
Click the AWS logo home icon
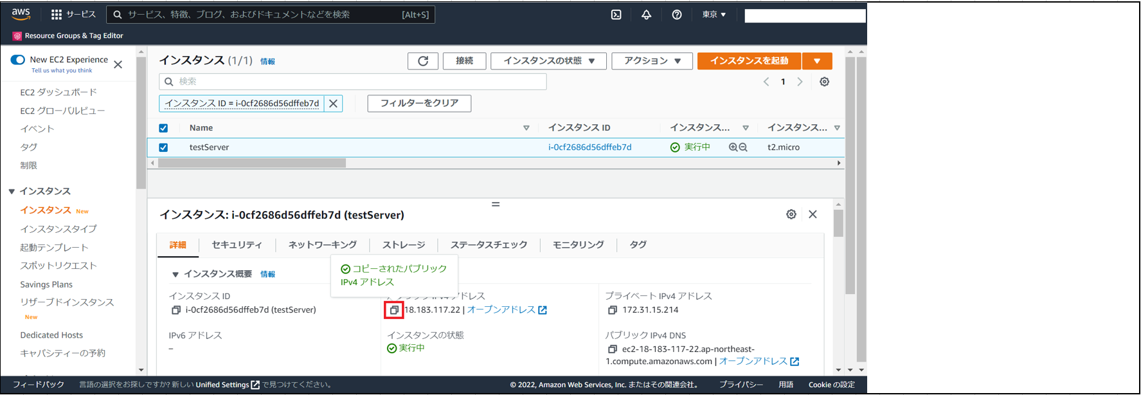[x=21, y=14]
